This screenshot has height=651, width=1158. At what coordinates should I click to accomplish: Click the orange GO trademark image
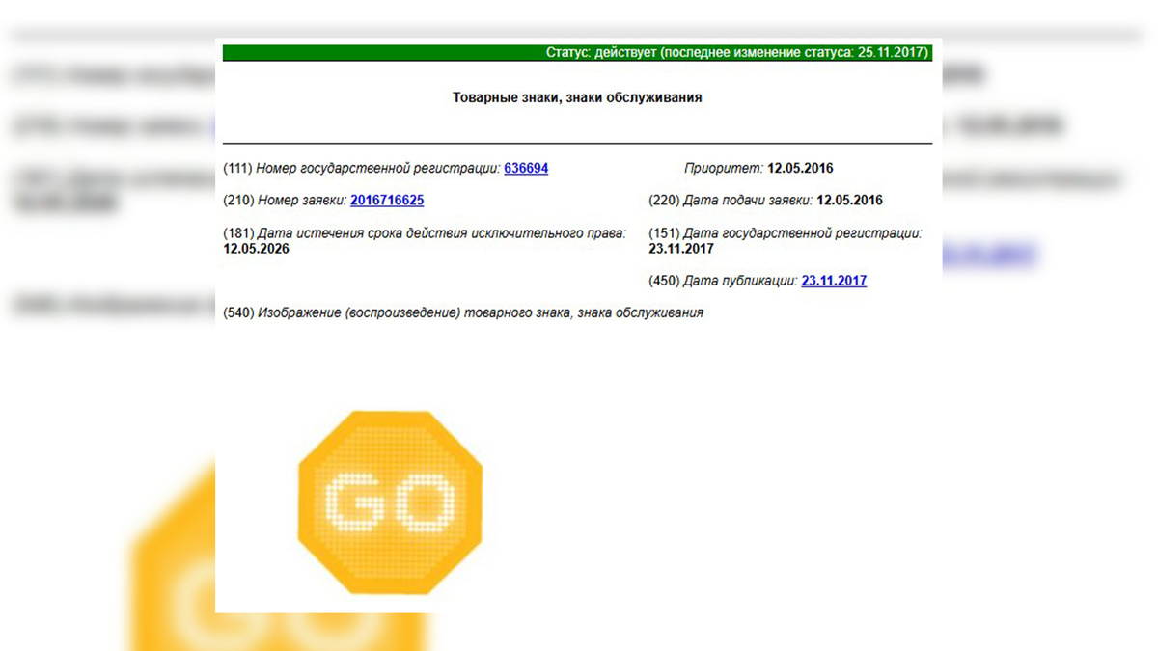(391, 502)
